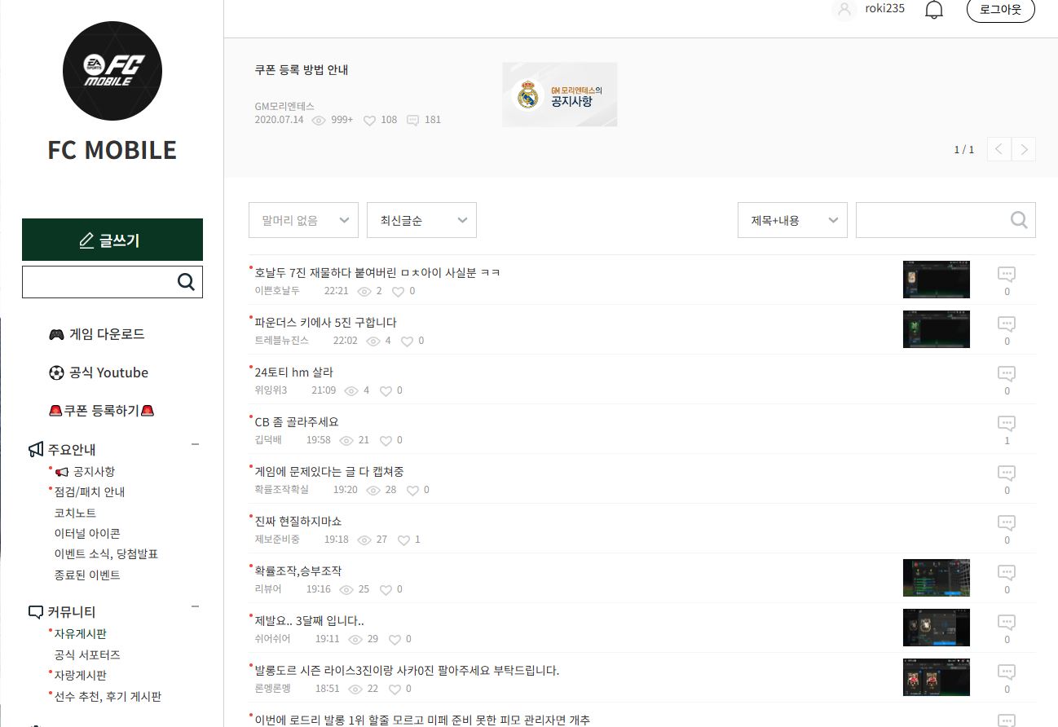Open the 제목+내용 search type dropdown

(792, 220)
